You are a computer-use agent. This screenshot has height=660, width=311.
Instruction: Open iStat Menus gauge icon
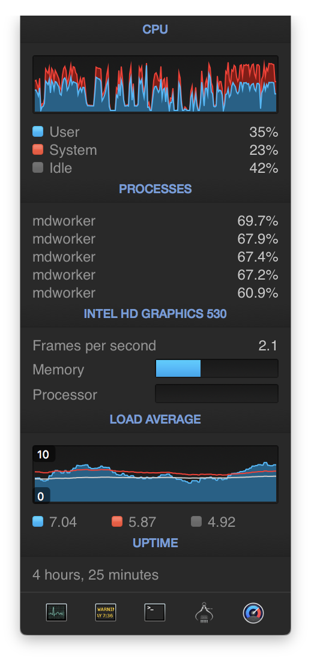point(253,613)
